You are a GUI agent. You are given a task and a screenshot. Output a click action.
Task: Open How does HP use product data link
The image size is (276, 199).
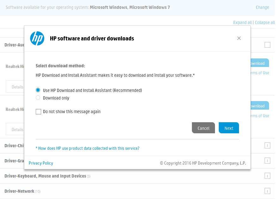tap(88, 148)
